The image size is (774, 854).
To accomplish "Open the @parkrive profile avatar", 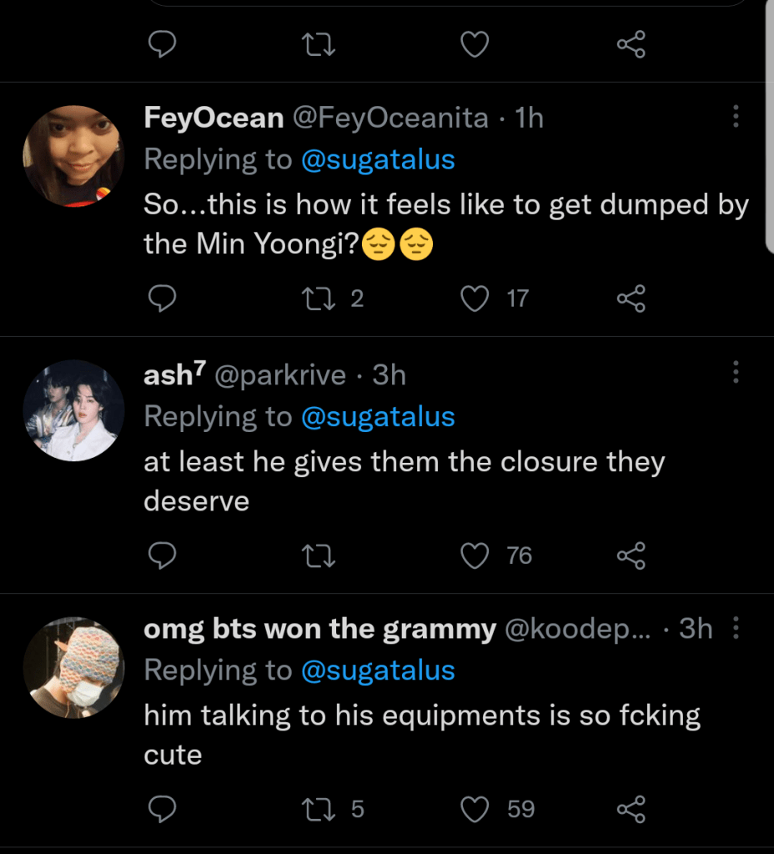I will 73,410.
